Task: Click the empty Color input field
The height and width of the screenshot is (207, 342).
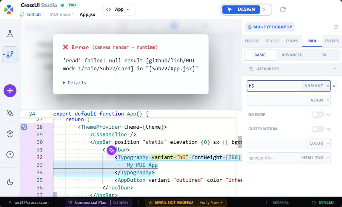Action: (x=277, y=143)
